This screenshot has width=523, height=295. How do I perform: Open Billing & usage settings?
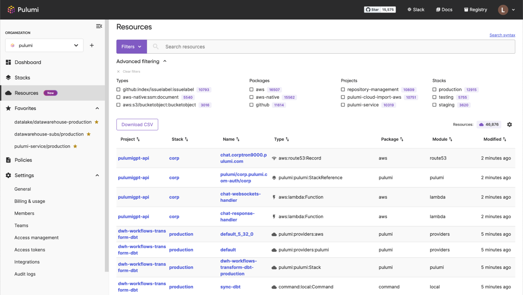click(x=30, y=201)
